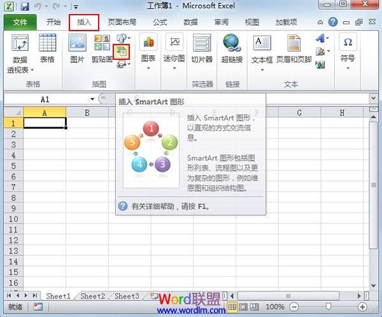
Task: Insert a PivotTable with the 数据透视表 icon
Action: (x=20, y=43)
